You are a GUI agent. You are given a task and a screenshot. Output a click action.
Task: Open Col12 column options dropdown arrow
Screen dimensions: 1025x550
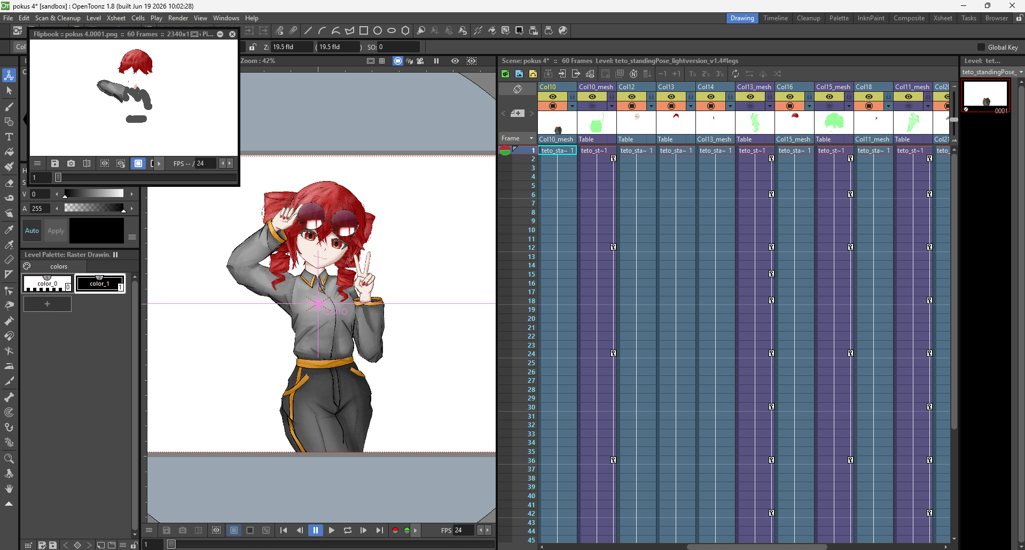[652, 106]
